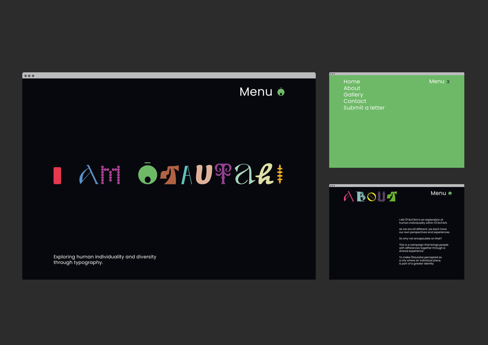Click the green Ō icon beside the large Menu
488x345 pixels.
pyautogui.click(x=281, y=92)
